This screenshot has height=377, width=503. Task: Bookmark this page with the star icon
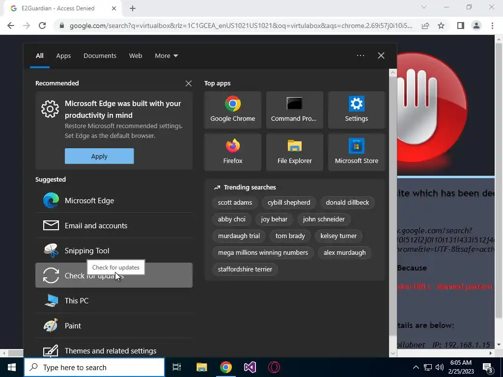click(441, 26)
